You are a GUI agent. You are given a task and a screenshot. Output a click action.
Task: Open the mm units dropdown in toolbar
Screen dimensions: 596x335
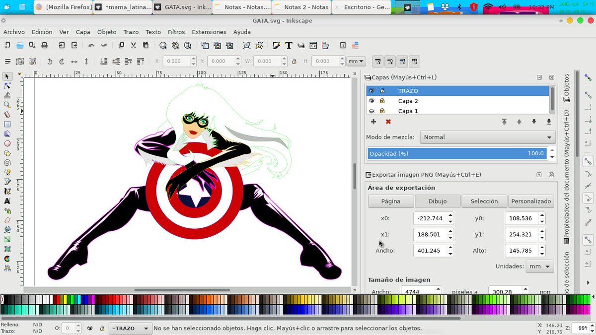[x=356, y=62]
